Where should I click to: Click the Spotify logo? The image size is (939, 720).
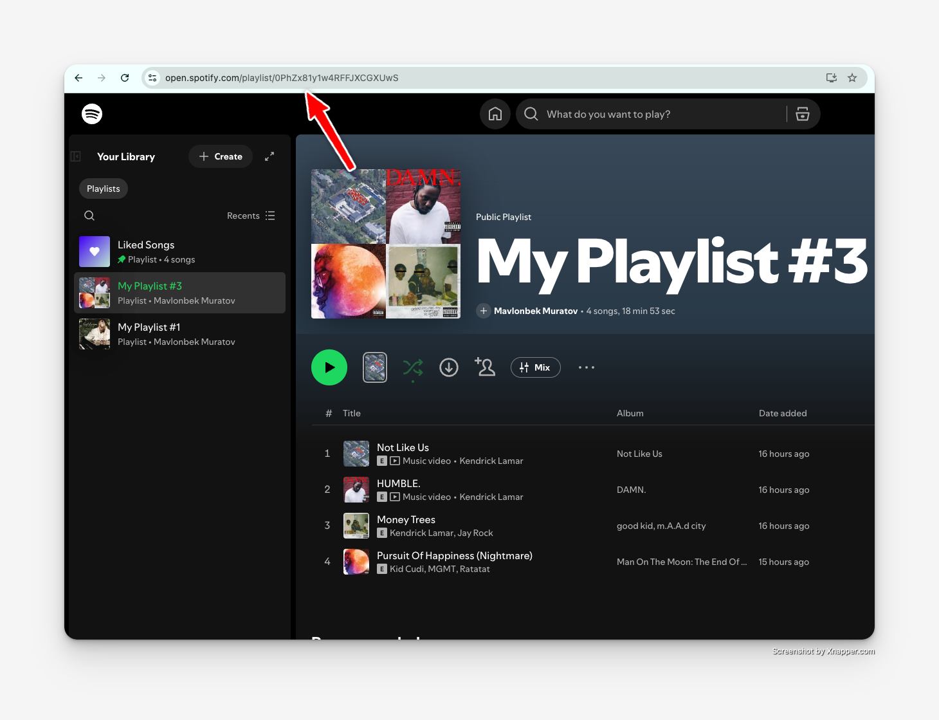92,114
